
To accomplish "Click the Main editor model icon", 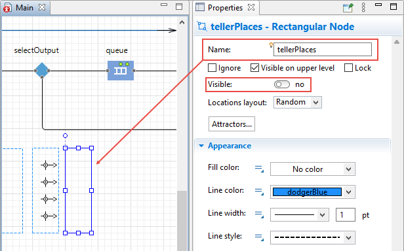I will 7,8.
